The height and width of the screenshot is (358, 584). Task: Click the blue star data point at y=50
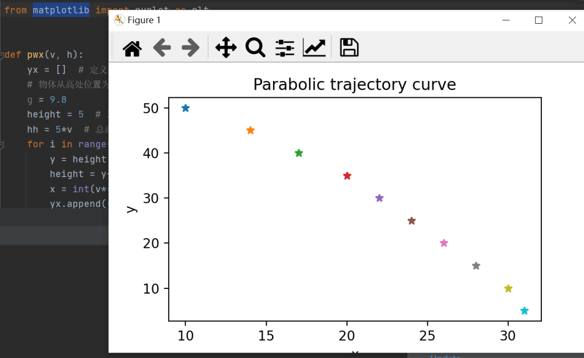click(x=185, y=108)
